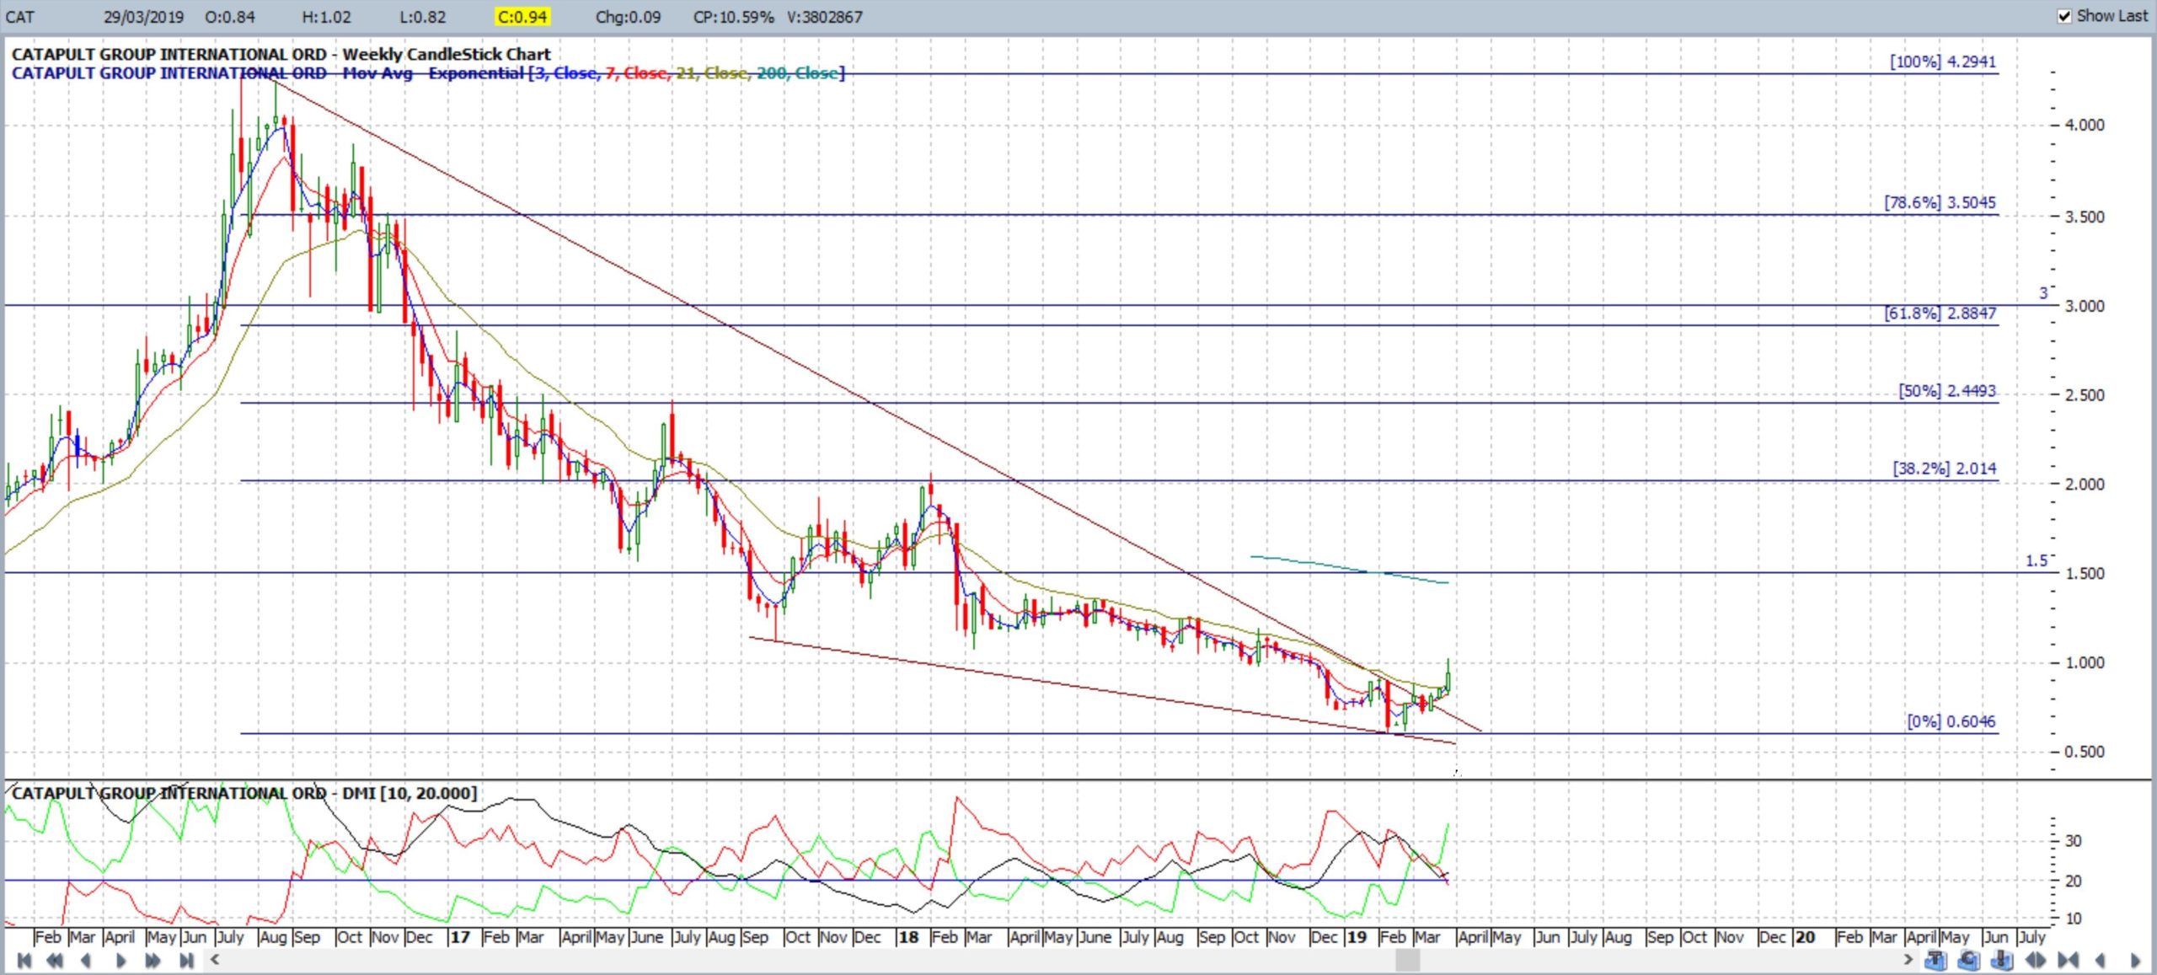Viewport: 2157px width, 975px height.
Task: Click the bottom-right left-arrow icon
Action: (2101, 960)
